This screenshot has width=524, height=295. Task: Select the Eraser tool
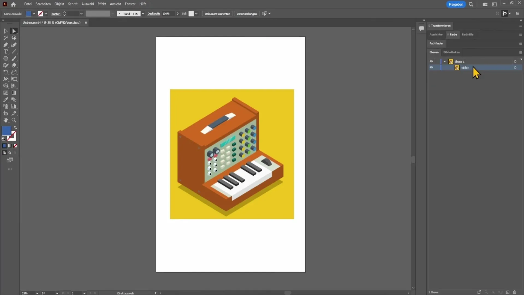tap(14, 65)
